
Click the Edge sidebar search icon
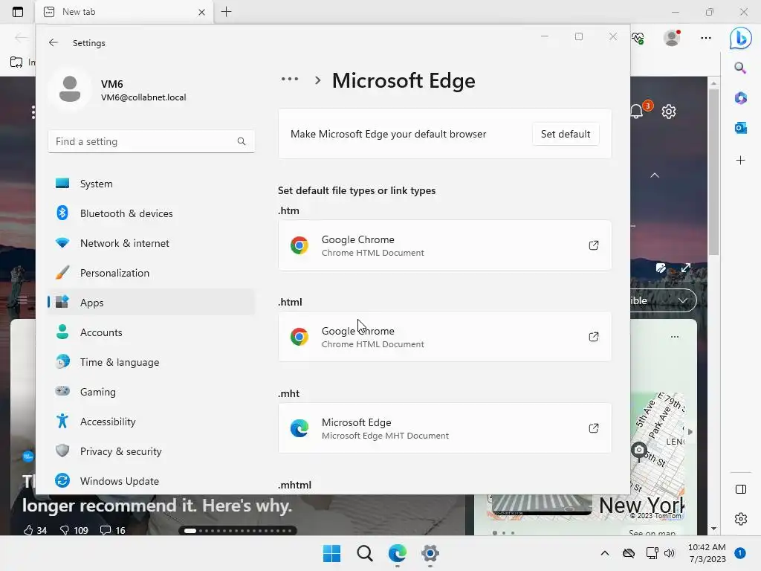pyautogui.click(x=740, y=68)
